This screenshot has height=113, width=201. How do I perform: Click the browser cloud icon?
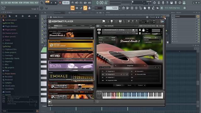point(29,16)
